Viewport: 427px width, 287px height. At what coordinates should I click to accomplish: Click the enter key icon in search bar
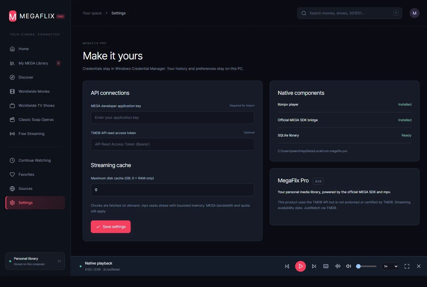pyautogui.click(x=396, y=13)
